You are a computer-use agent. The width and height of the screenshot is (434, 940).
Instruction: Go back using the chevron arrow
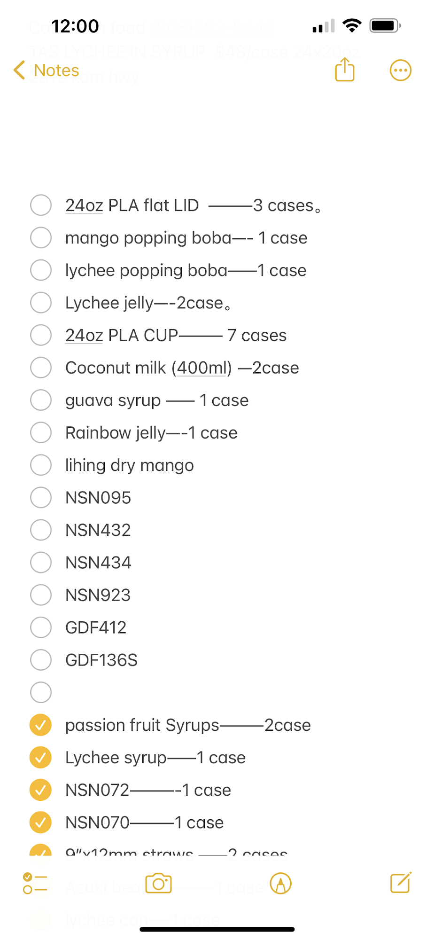(19, 70)
